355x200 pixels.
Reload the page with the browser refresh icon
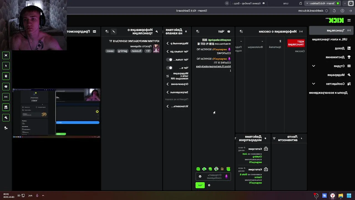coord(334,11)
